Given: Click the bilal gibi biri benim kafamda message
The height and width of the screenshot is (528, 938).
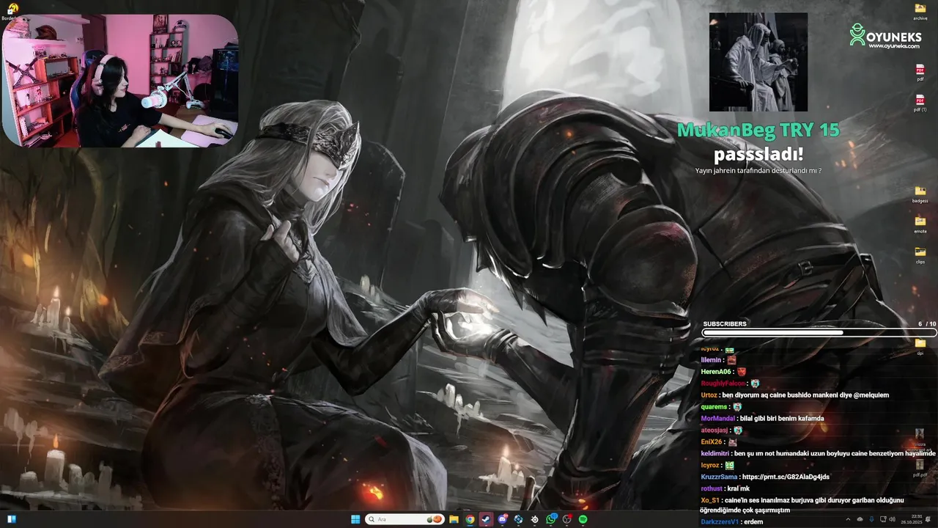Looking at the screenshot, I should coord(782,418).
